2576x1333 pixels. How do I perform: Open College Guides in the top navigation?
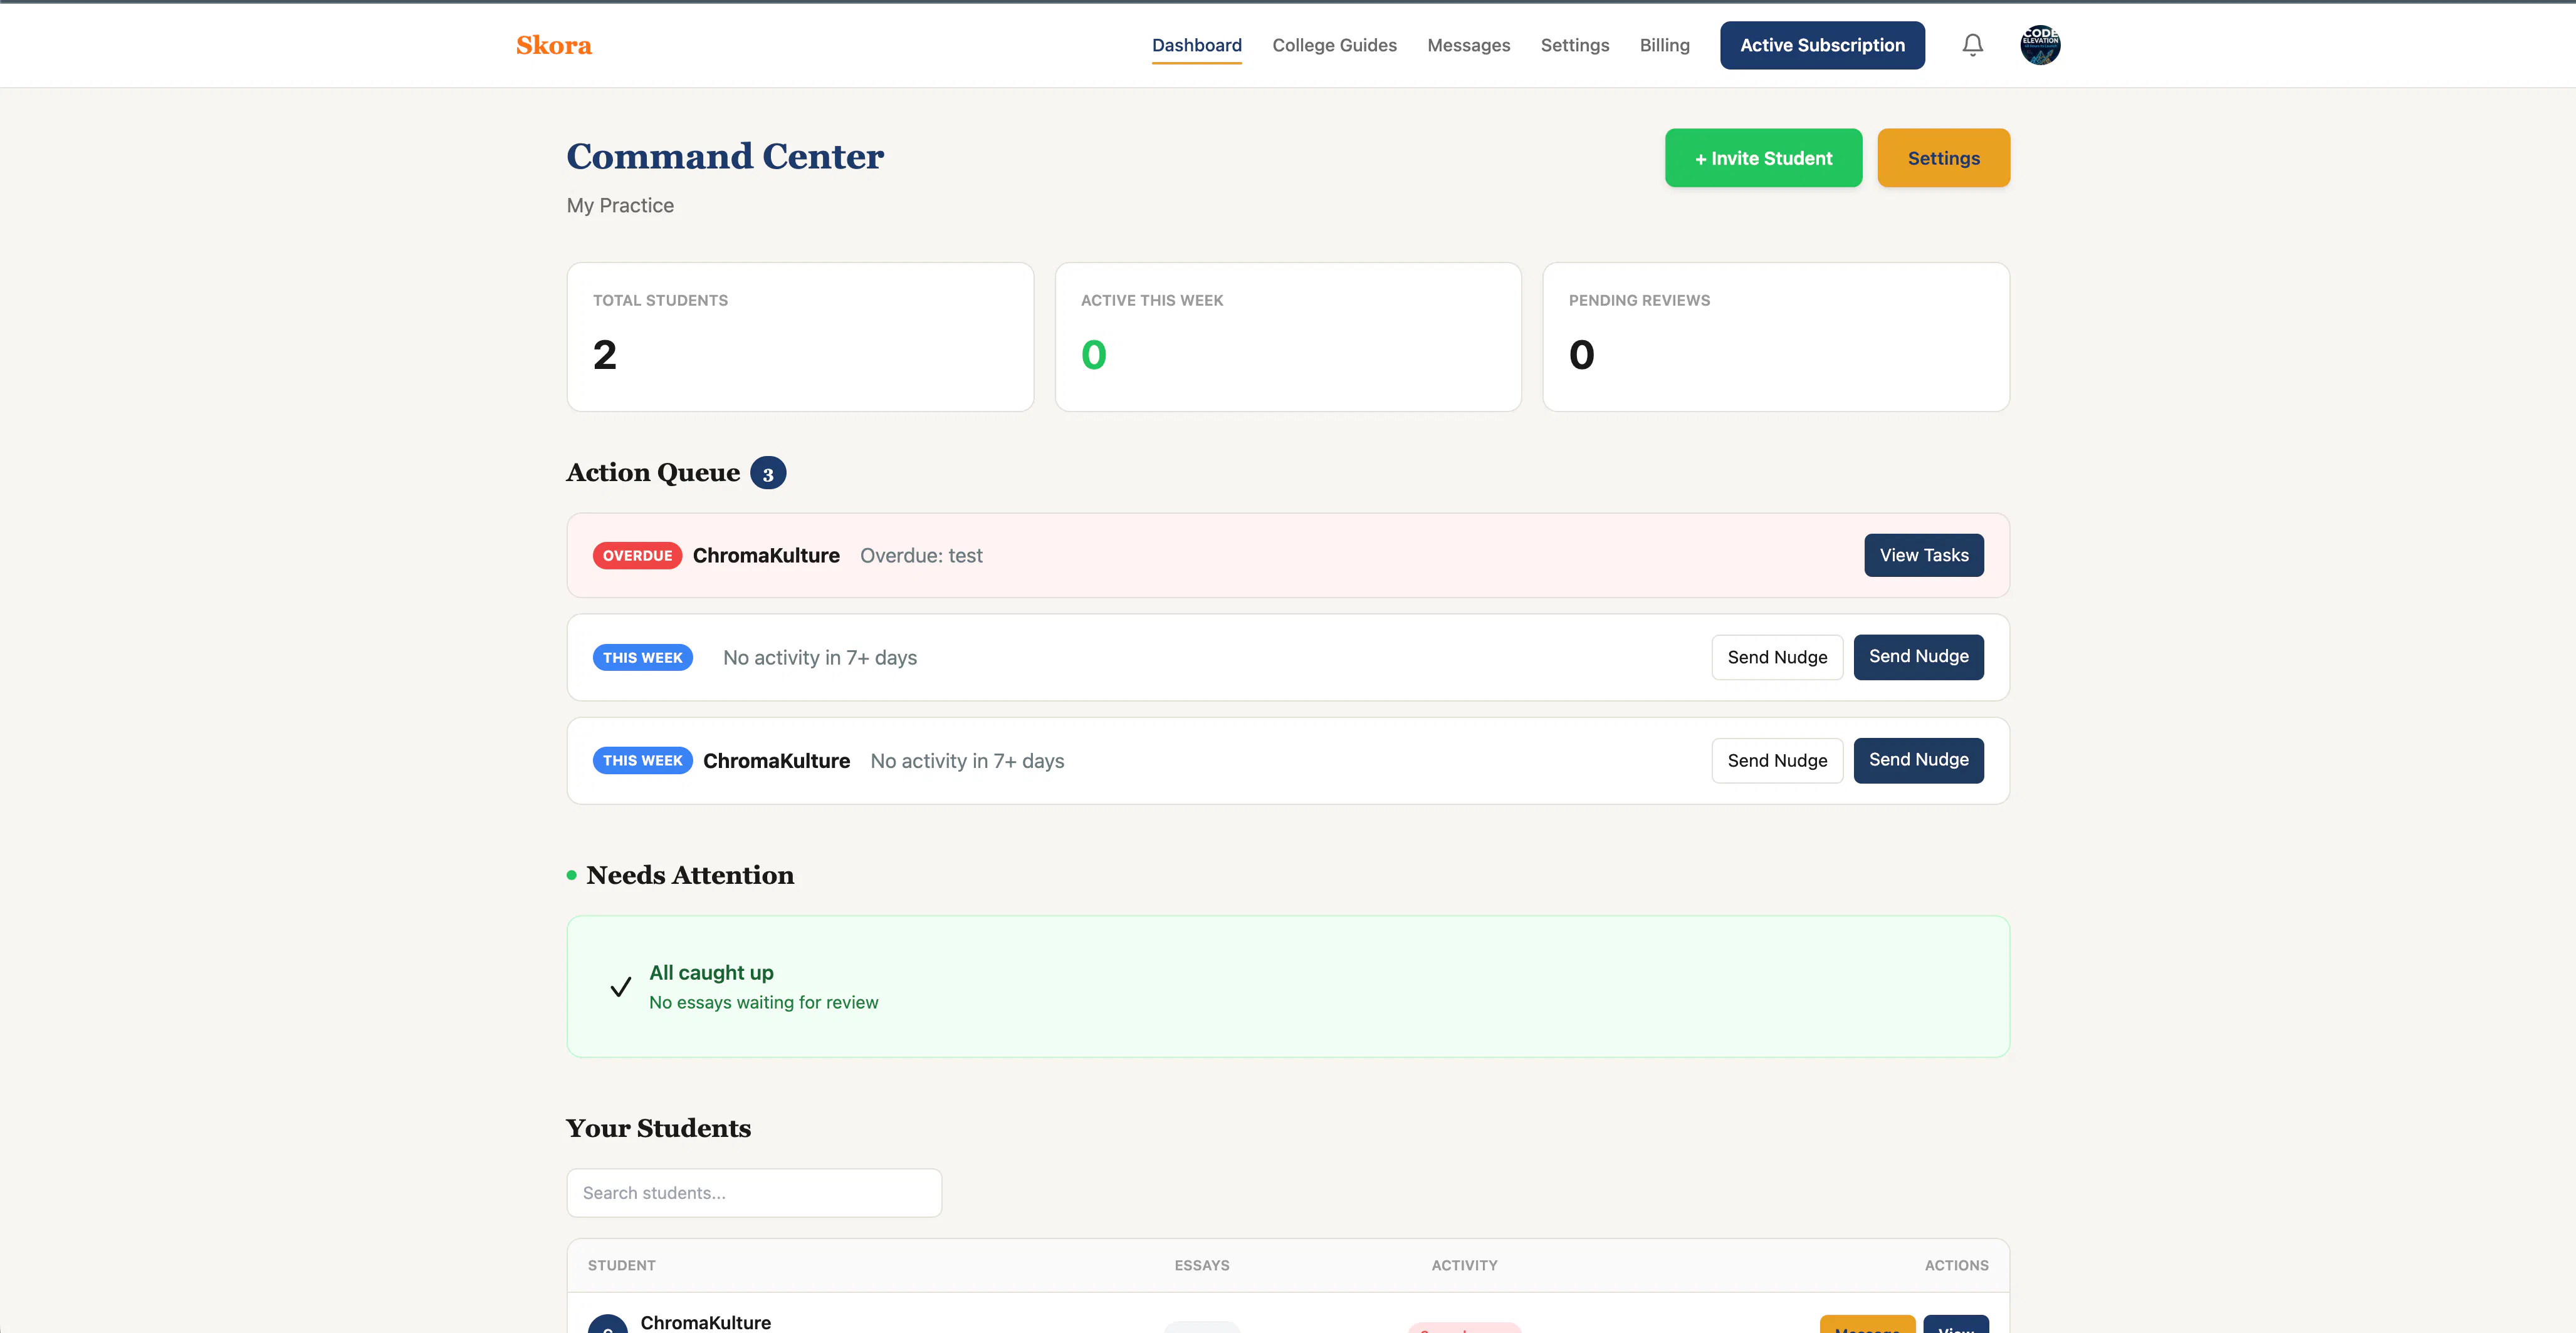(1334, 45)
